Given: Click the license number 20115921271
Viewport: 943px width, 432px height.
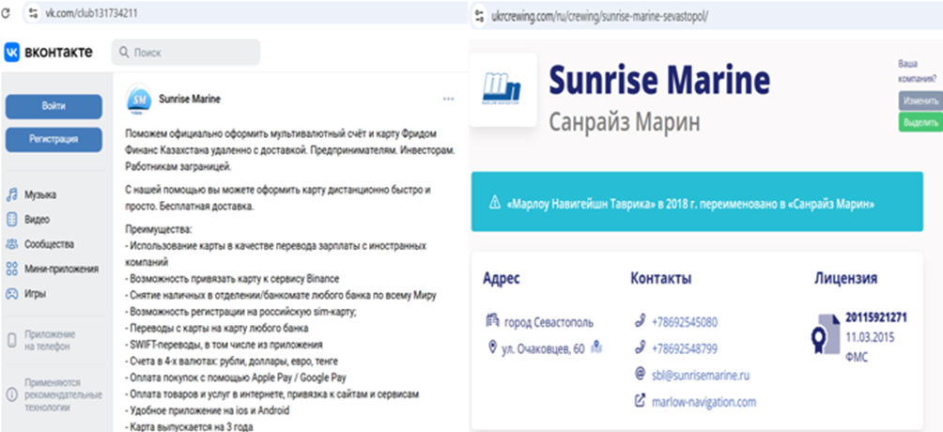Looking at the screenshot, I should tap(875, 317).
